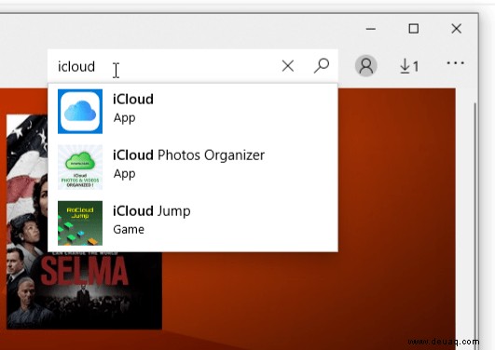Open the Selma movie poster
Image resolution: width=495 pixels, height=350 pixels.
pyautogui.click(x=84, y=222)
